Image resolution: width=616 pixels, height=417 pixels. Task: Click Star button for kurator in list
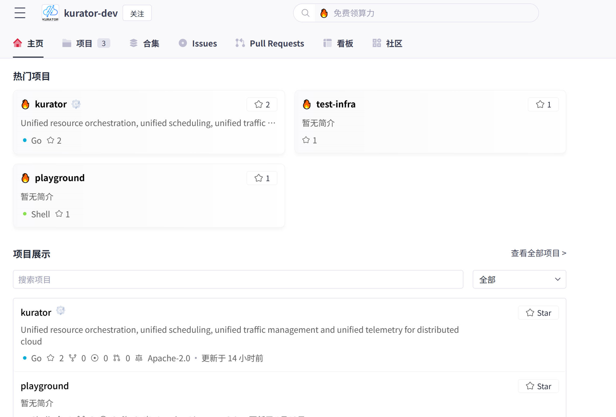[x=538, y=313]
